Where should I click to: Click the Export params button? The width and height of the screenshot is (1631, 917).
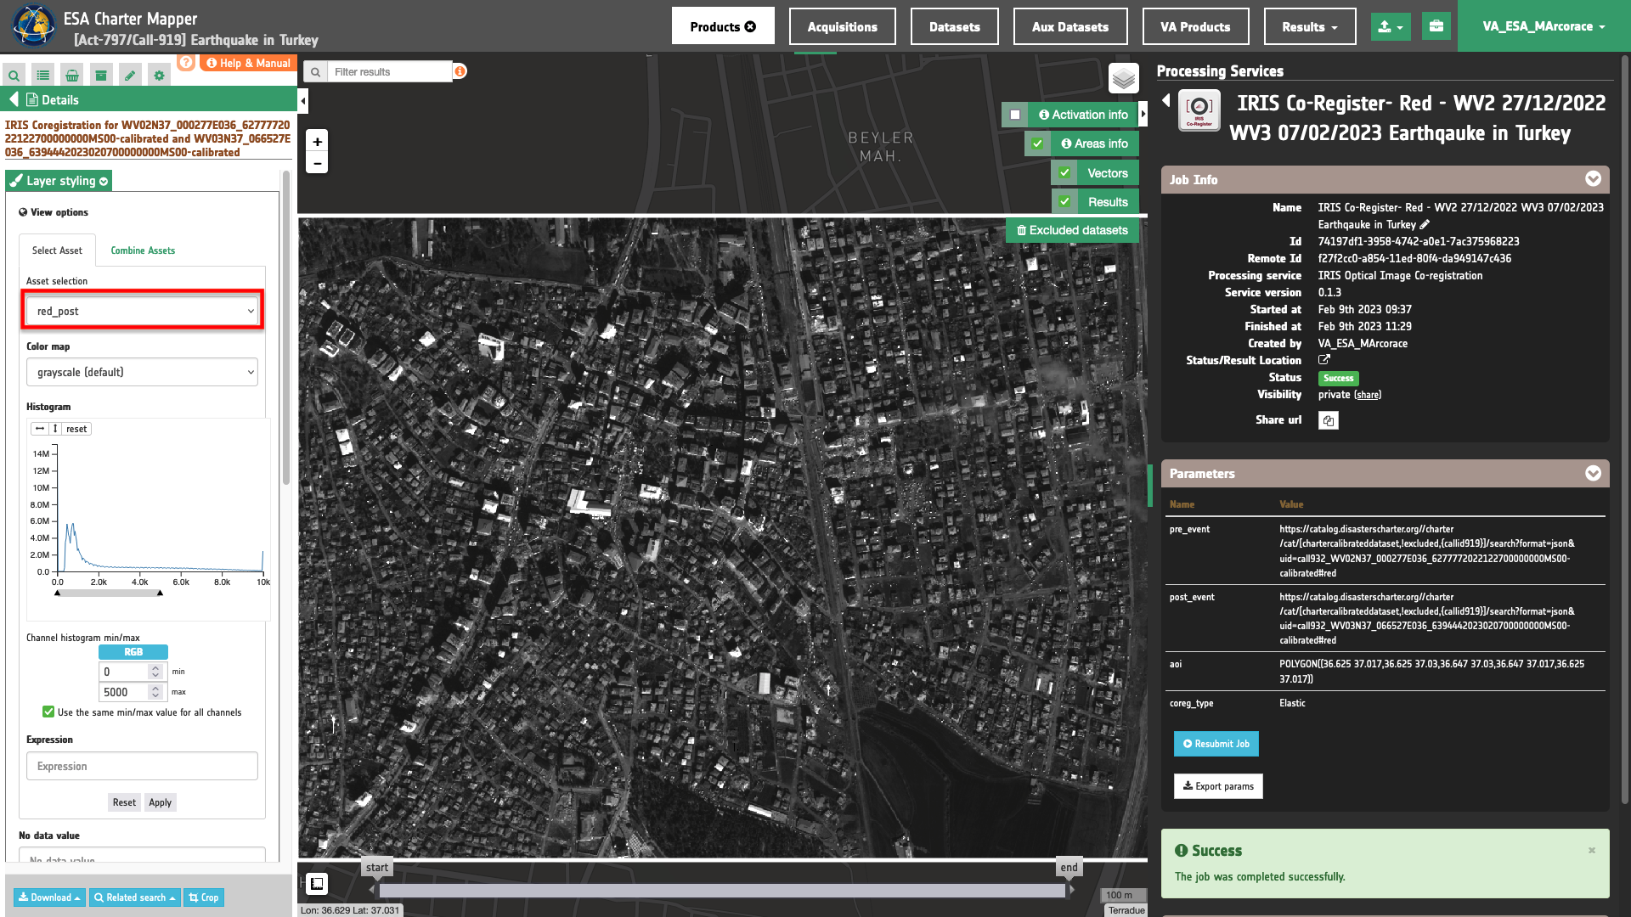coord(1218,786)
